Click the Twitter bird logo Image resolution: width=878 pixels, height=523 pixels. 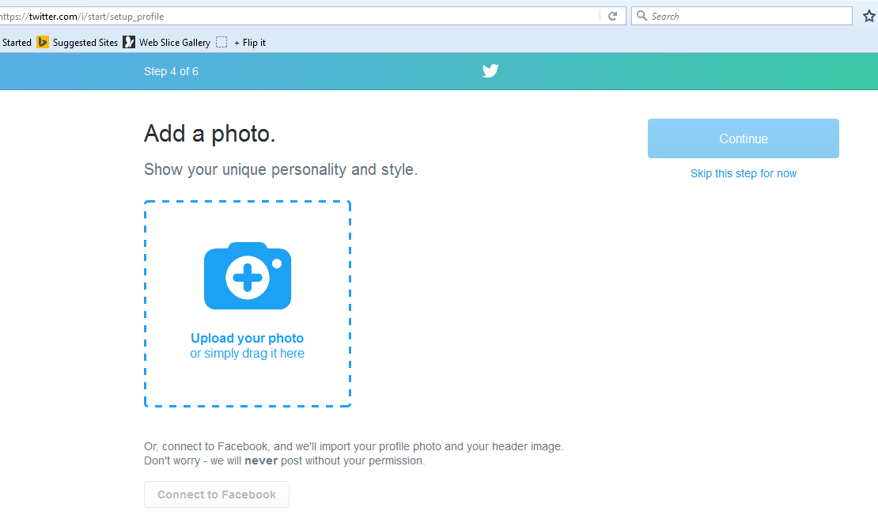click(490, 71)
